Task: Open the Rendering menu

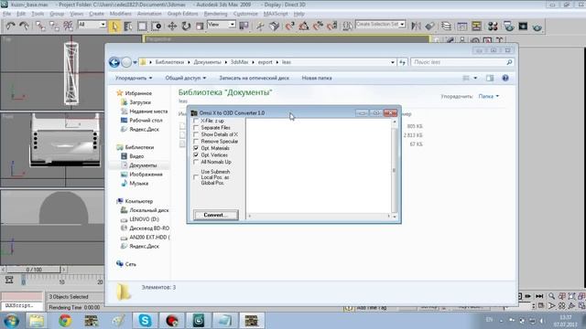Action: 215,14
